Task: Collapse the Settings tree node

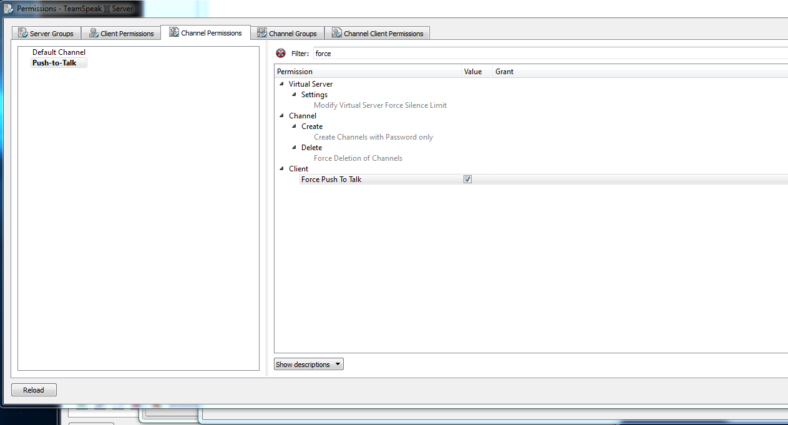Action: pos(294,94)
